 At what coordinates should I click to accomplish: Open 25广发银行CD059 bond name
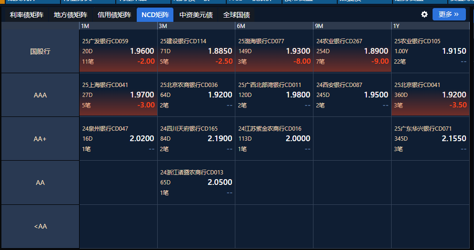click(x=105, y=41)
